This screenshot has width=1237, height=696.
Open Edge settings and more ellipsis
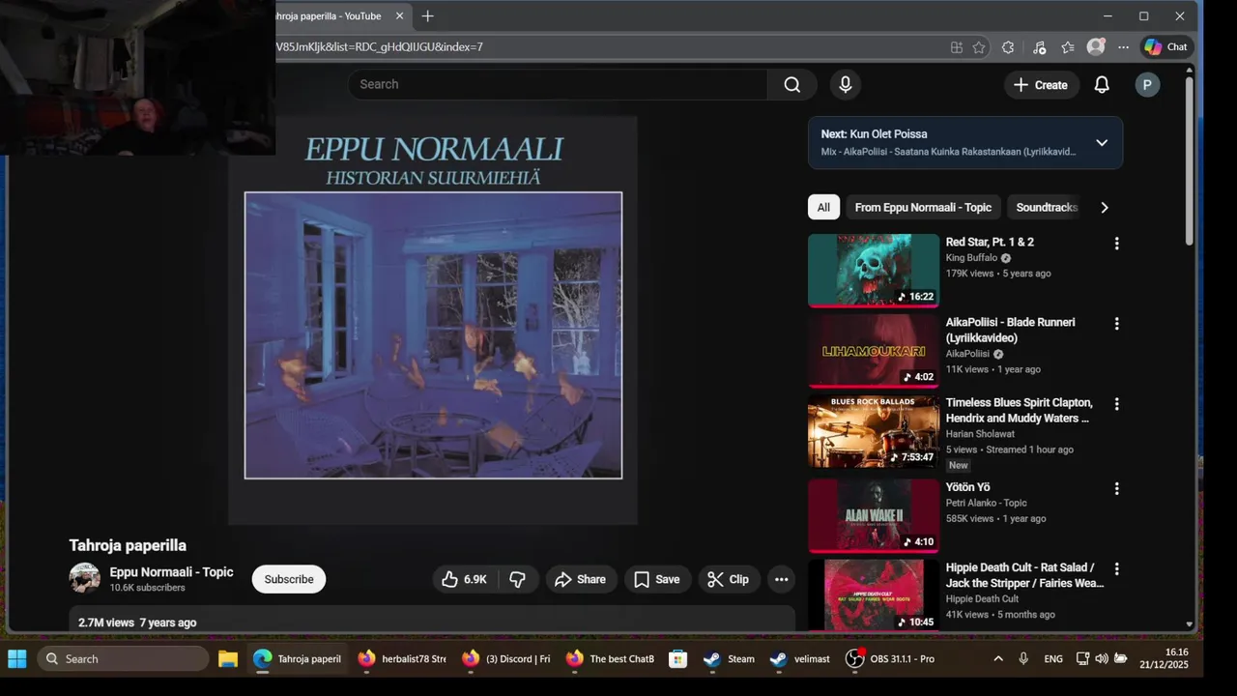click(x=1123, y=46)
